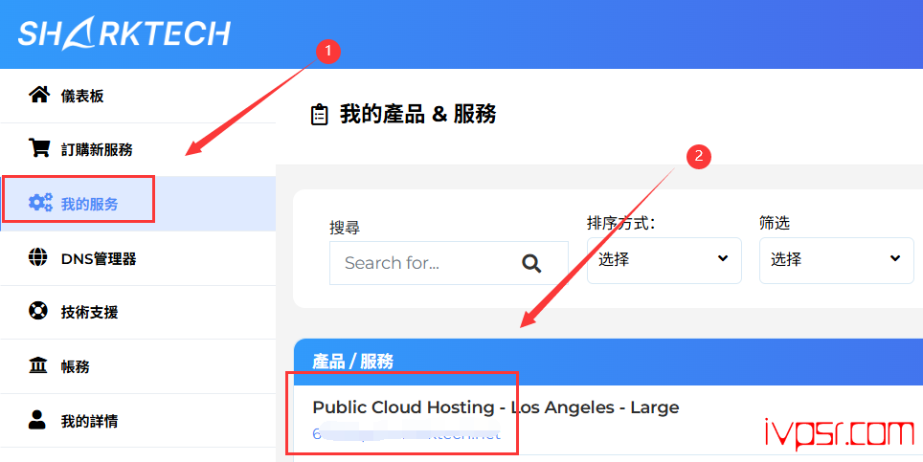Viewport: 923px width, 462px height.
Task: Click the Sharktech logo
Action: (124, 33)
